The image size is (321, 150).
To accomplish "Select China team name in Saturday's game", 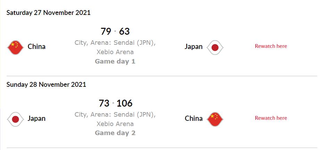I will point(36,47).
